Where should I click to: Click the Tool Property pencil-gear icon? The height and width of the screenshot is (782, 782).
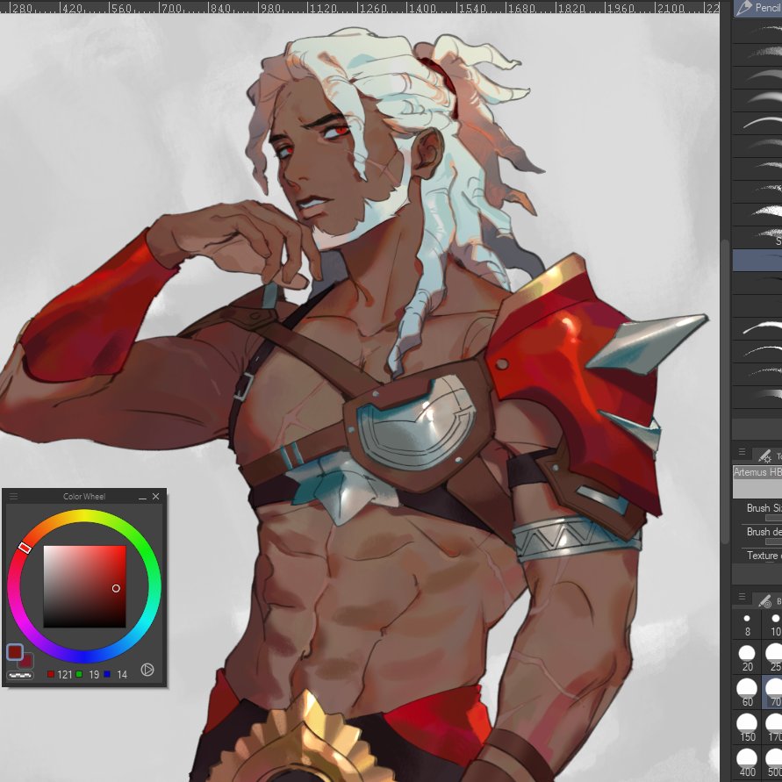pyautogui.click(x=764, y=455)
